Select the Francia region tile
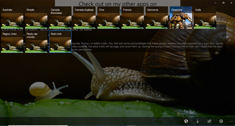The width and height of the screenshot is (235, 126). (x=133, y=17)
